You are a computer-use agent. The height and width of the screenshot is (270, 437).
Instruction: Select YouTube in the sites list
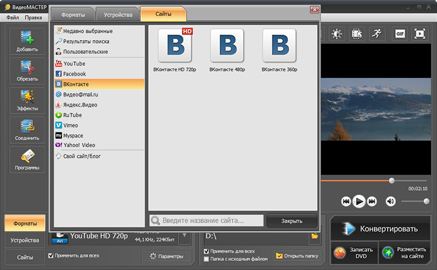click(x=99, y=64)
